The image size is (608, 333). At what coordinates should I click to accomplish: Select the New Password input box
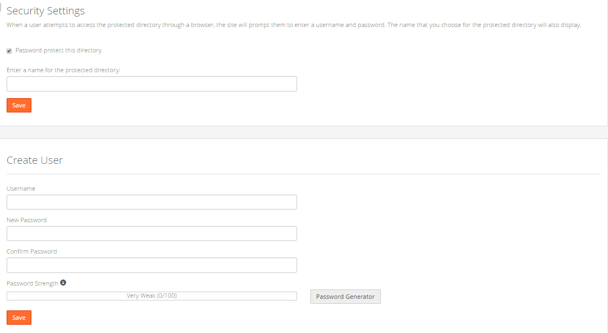pyautogui.click(x=152, y=233)
